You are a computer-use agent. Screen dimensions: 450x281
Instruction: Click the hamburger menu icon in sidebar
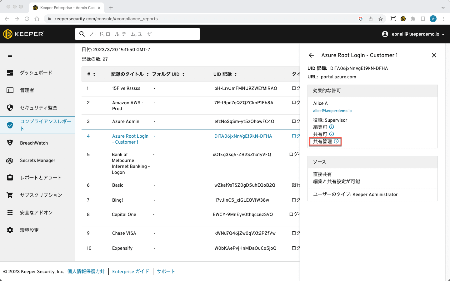pyautogui.click(x=10, y=55)
